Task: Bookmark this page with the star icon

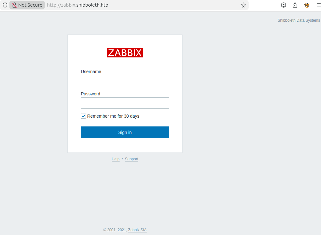Action: [x=243, y=5]
